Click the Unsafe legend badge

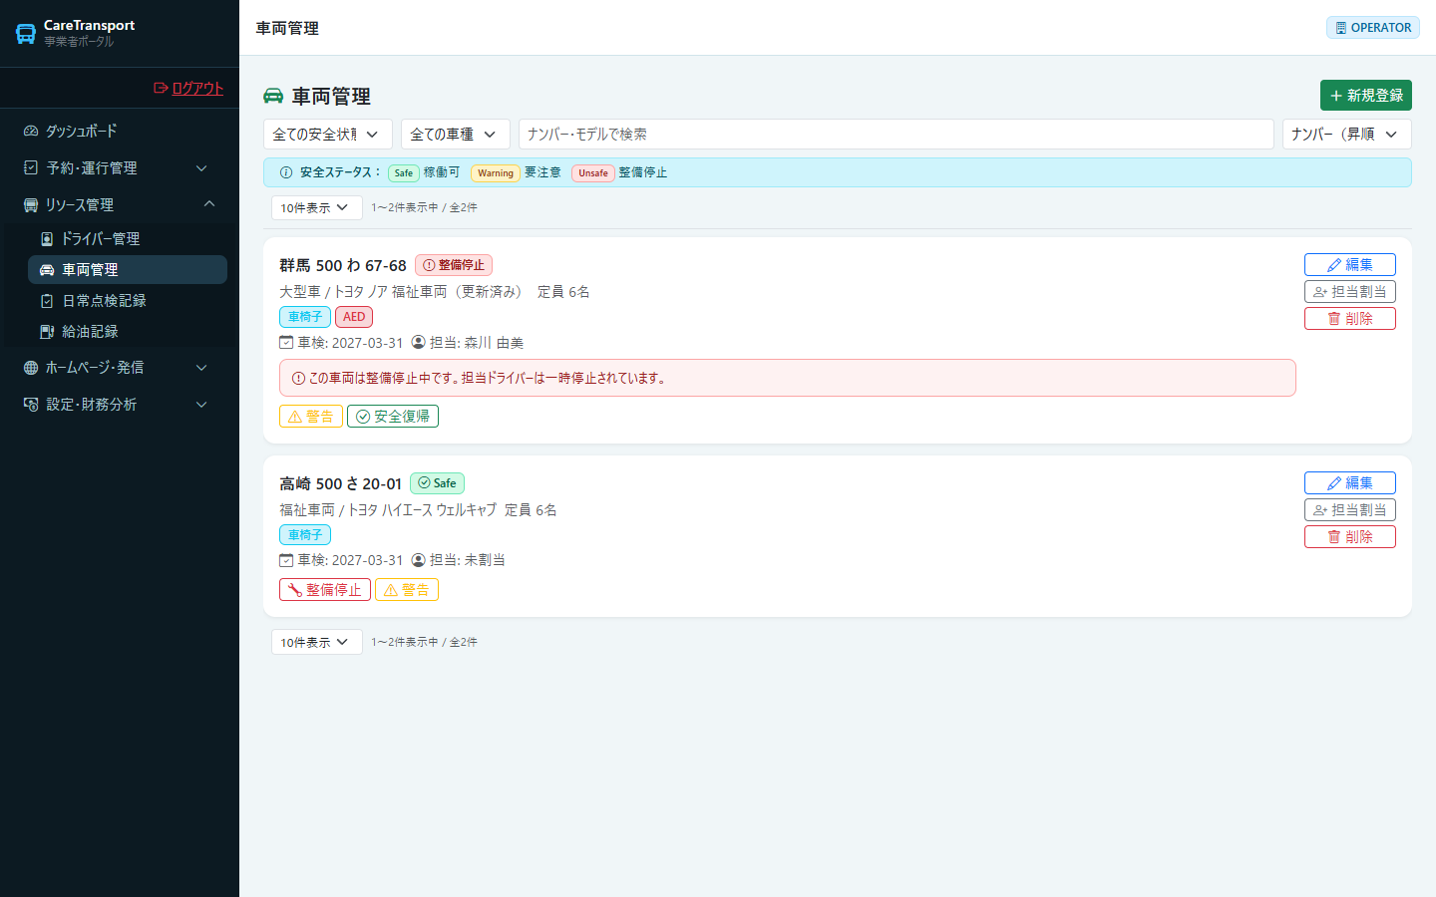pyautogui.click(x=593, y=172)
